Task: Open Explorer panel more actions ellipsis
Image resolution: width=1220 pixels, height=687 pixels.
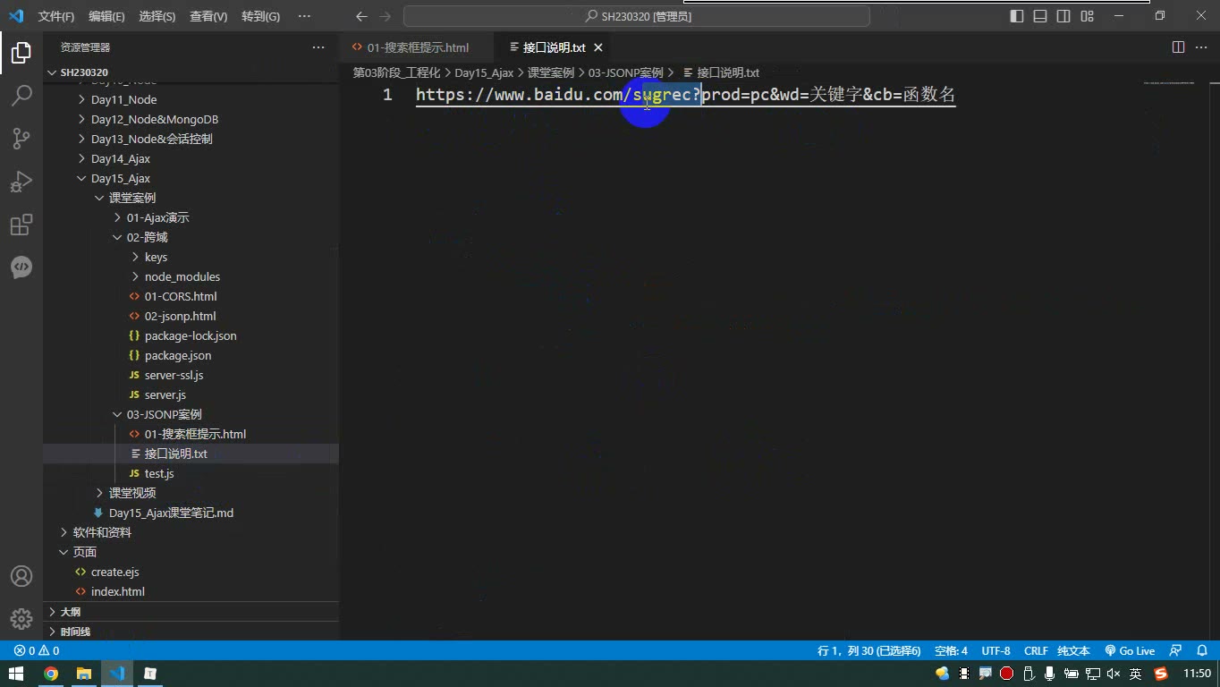Action: coord(318,47)
